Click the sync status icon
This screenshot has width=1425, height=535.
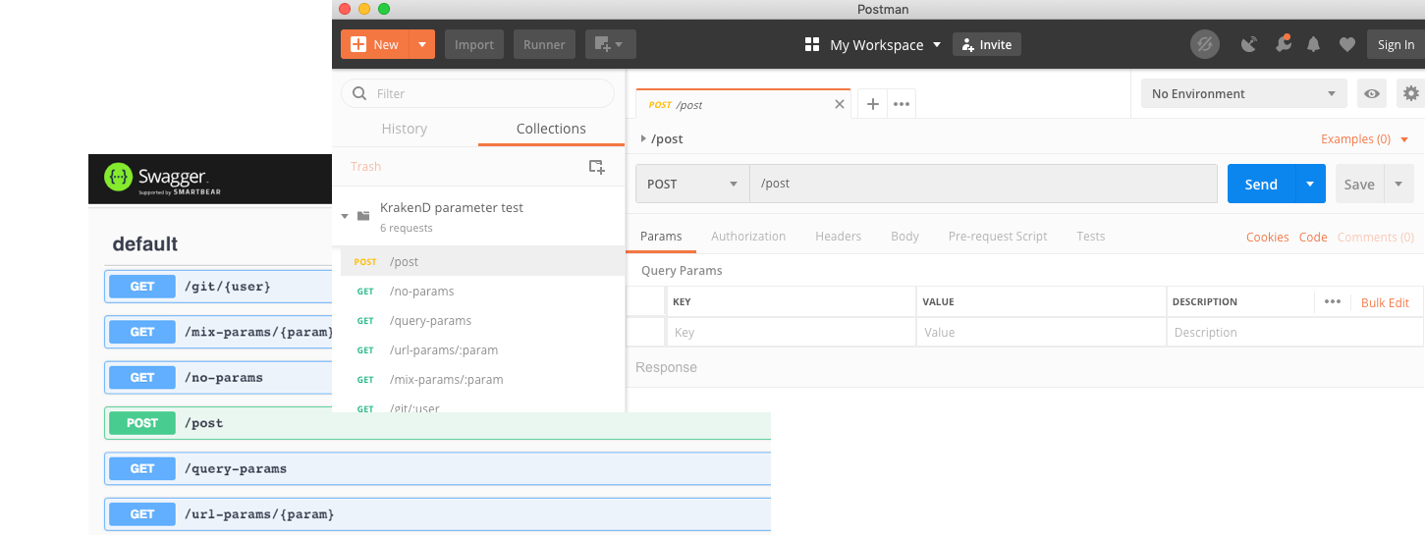1205,44
